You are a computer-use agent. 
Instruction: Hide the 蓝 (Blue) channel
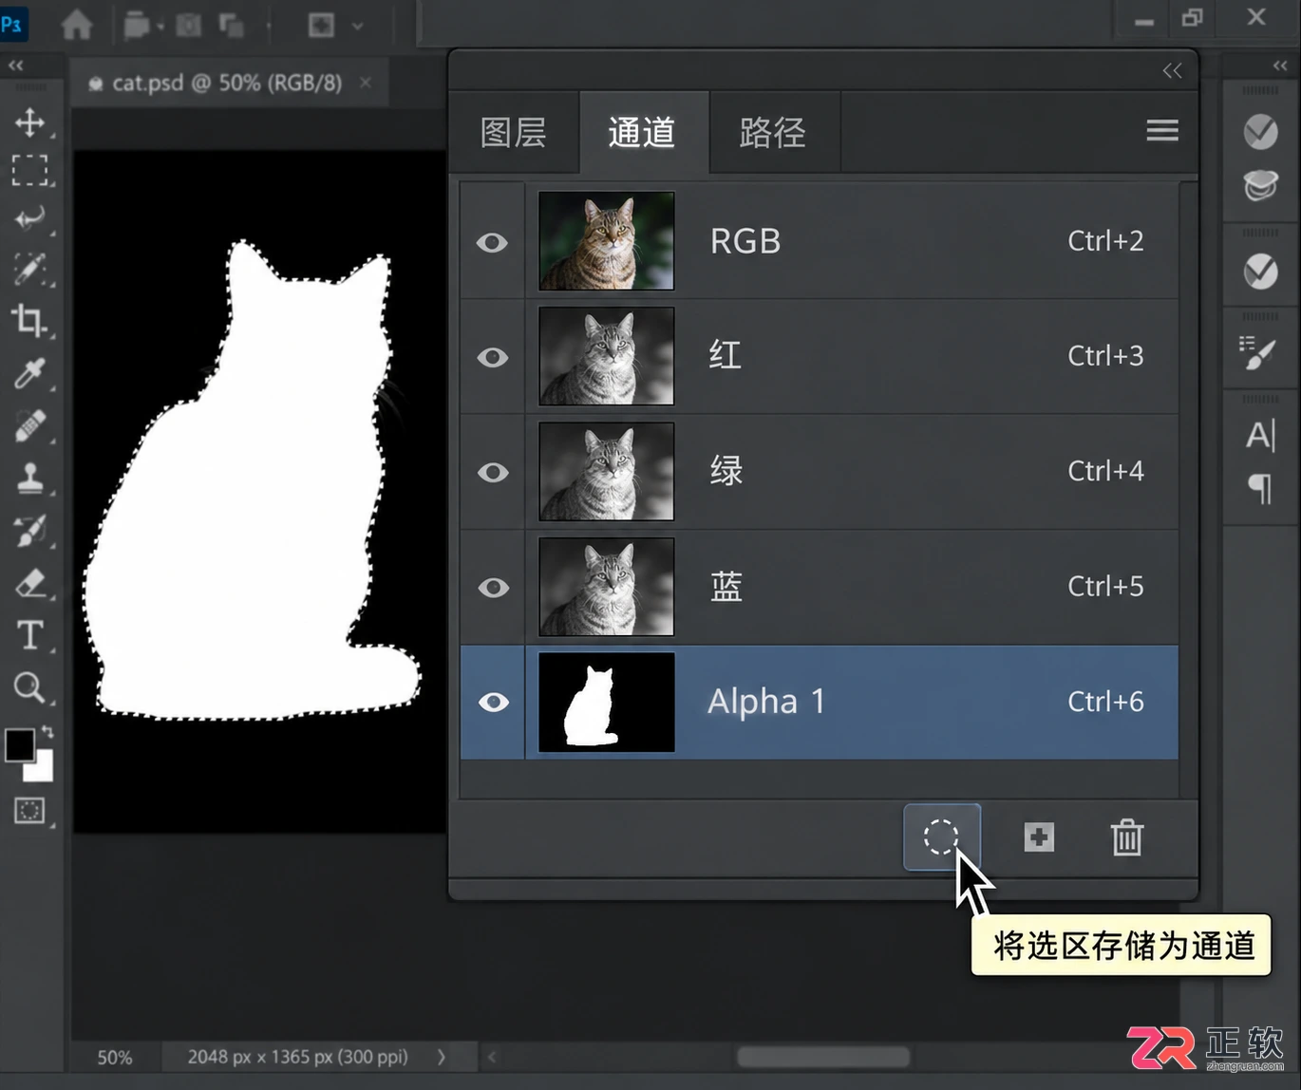click(x=492, y=587)
